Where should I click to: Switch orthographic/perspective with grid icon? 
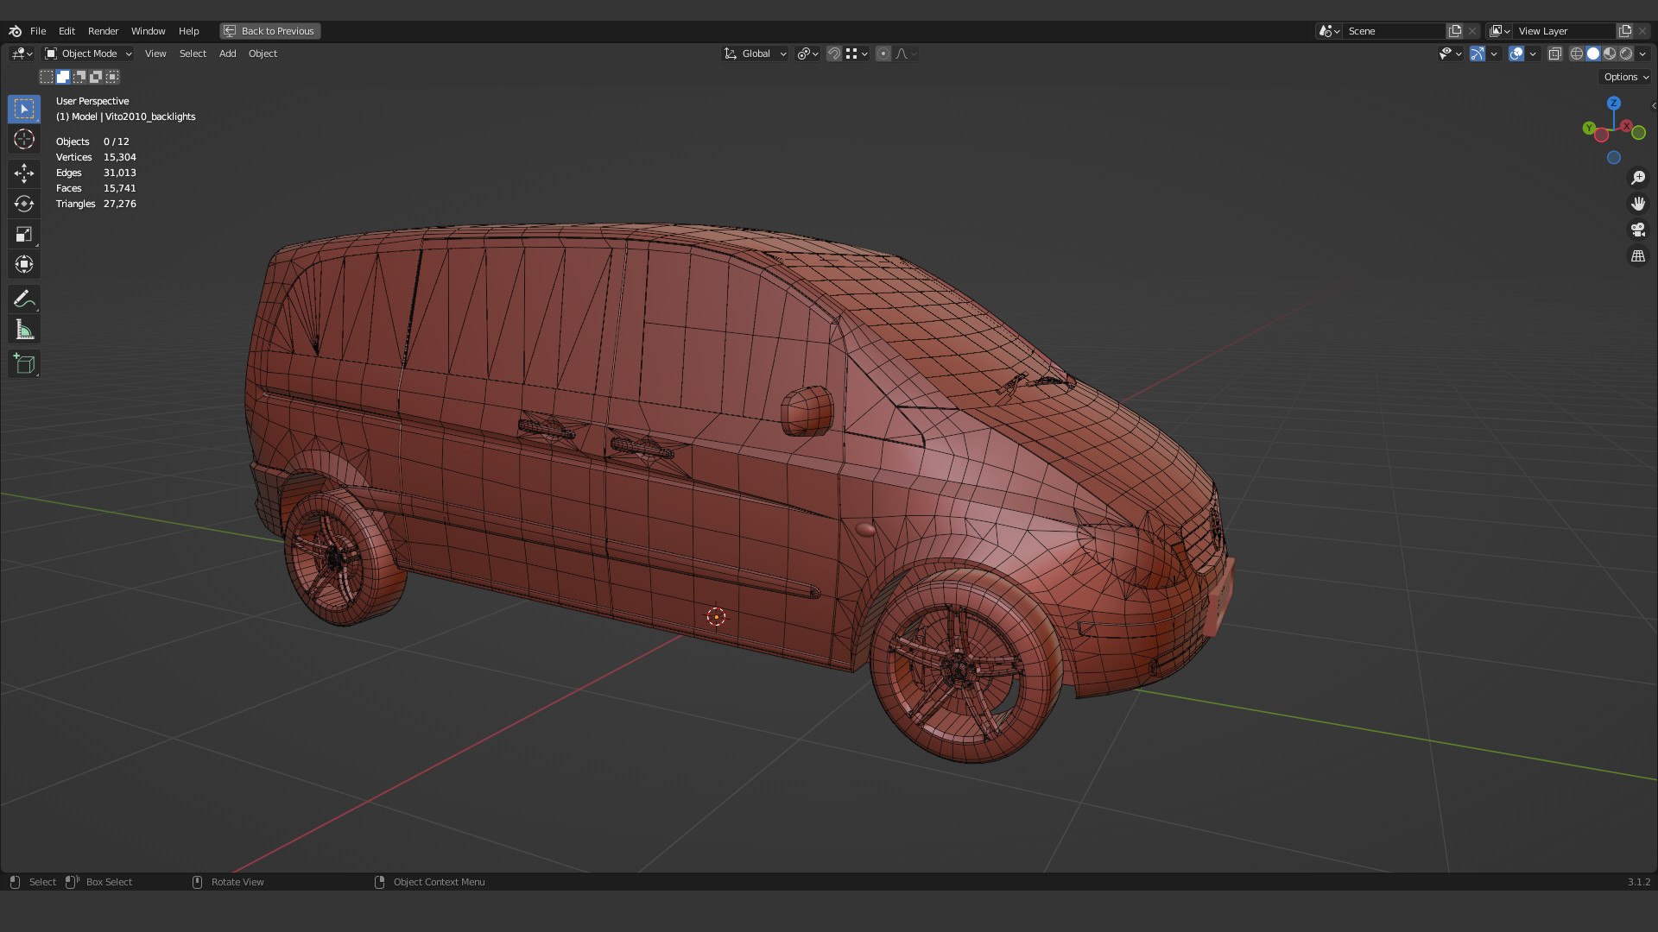pos(1637,256)
